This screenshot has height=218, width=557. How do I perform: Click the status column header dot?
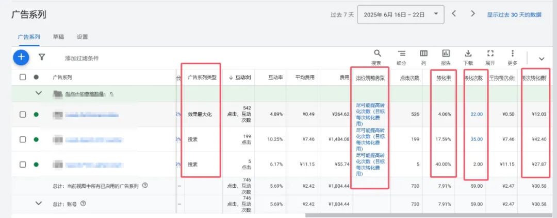click(36, 77)
